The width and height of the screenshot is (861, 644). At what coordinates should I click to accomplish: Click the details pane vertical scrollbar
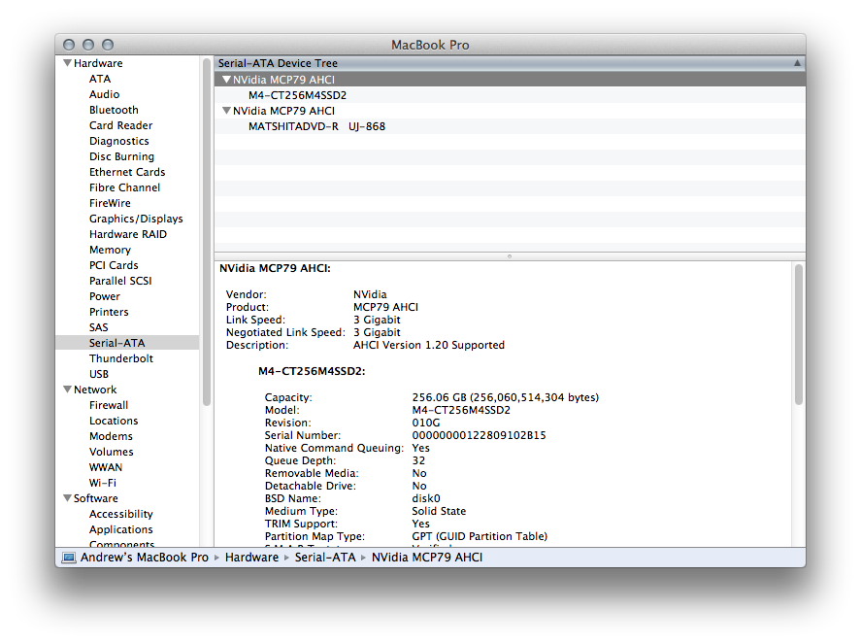pyautogui.click(x=799, y=335)
